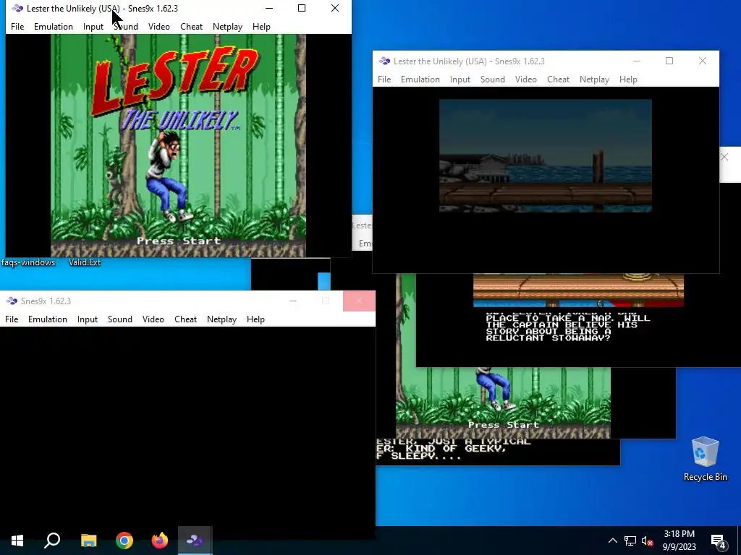Viewport: 741px width, 555px height.
Task: Select the Recycle Bin desktop icon
Action: (705, 459)
